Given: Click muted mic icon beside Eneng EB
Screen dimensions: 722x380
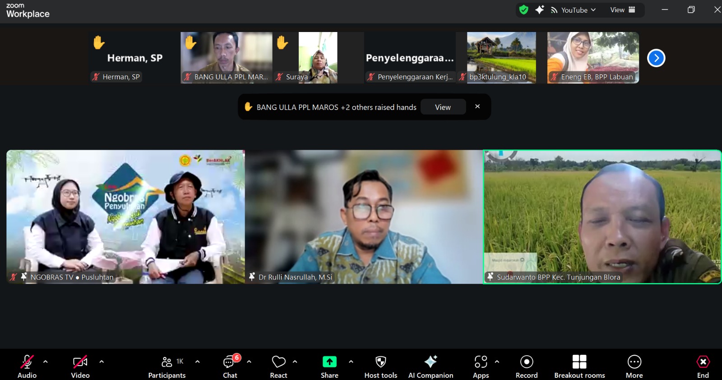Looking at the screenshot, I should [x=554, y=77].
